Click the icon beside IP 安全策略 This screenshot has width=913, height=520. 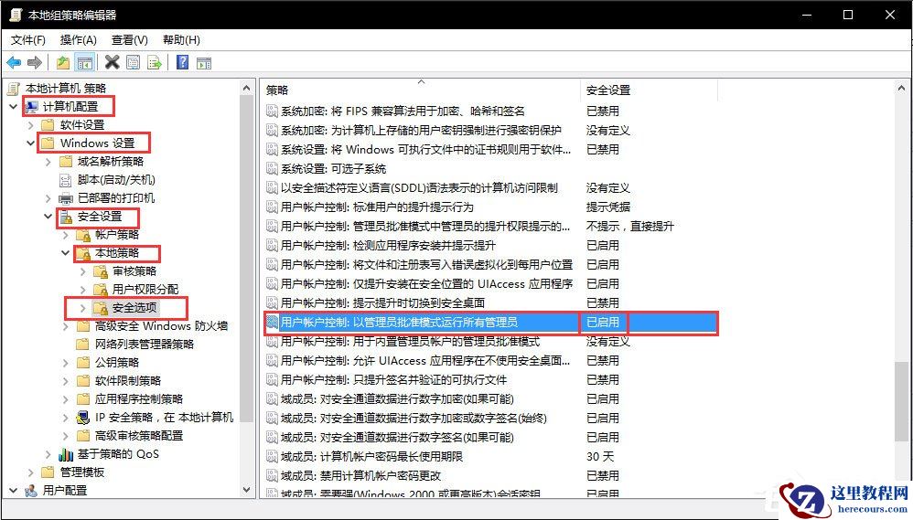[x=83, y=418]
